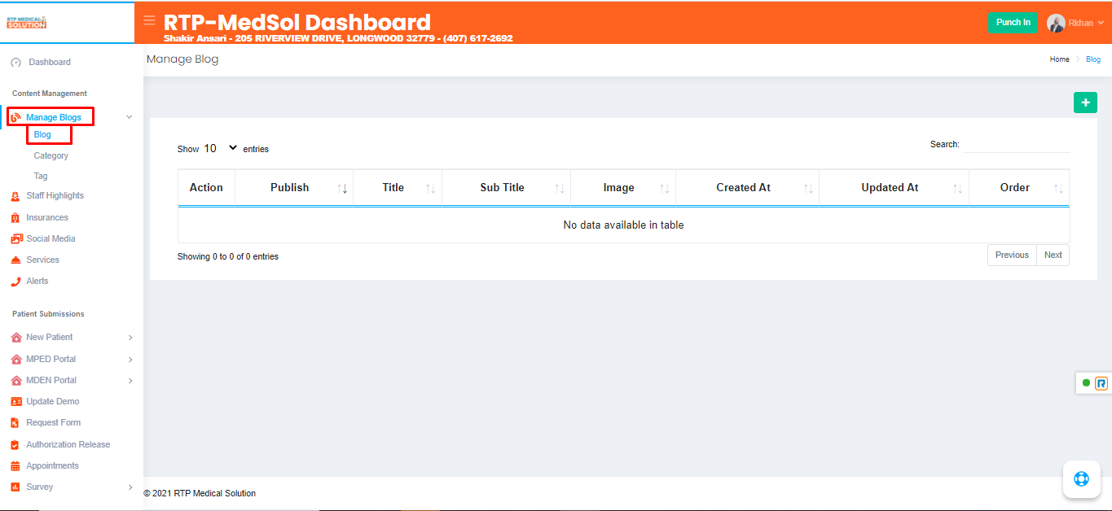This screenshot has width=1112, height=511.
Task: Collapse the Manage Blogs chevron
Action: [130, 117]
